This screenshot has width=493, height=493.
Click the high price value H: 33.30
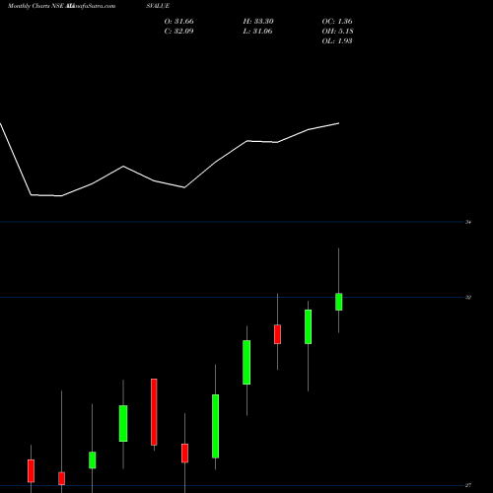[258, 22]
